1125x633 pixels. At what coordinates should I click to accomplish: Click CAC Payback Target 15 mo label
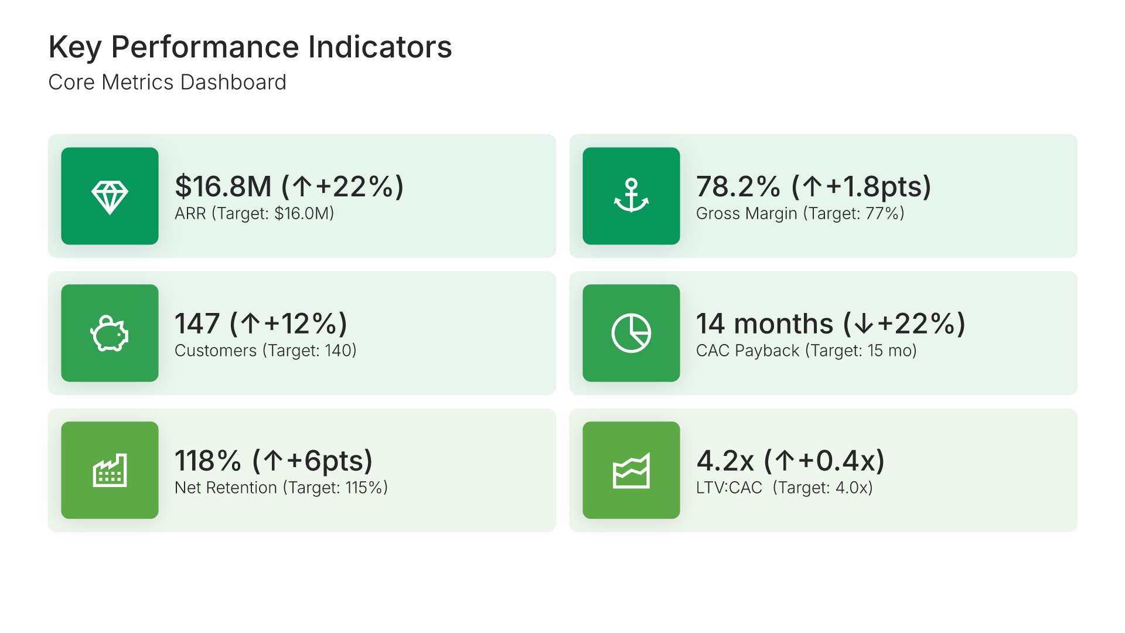pos(806,350)
